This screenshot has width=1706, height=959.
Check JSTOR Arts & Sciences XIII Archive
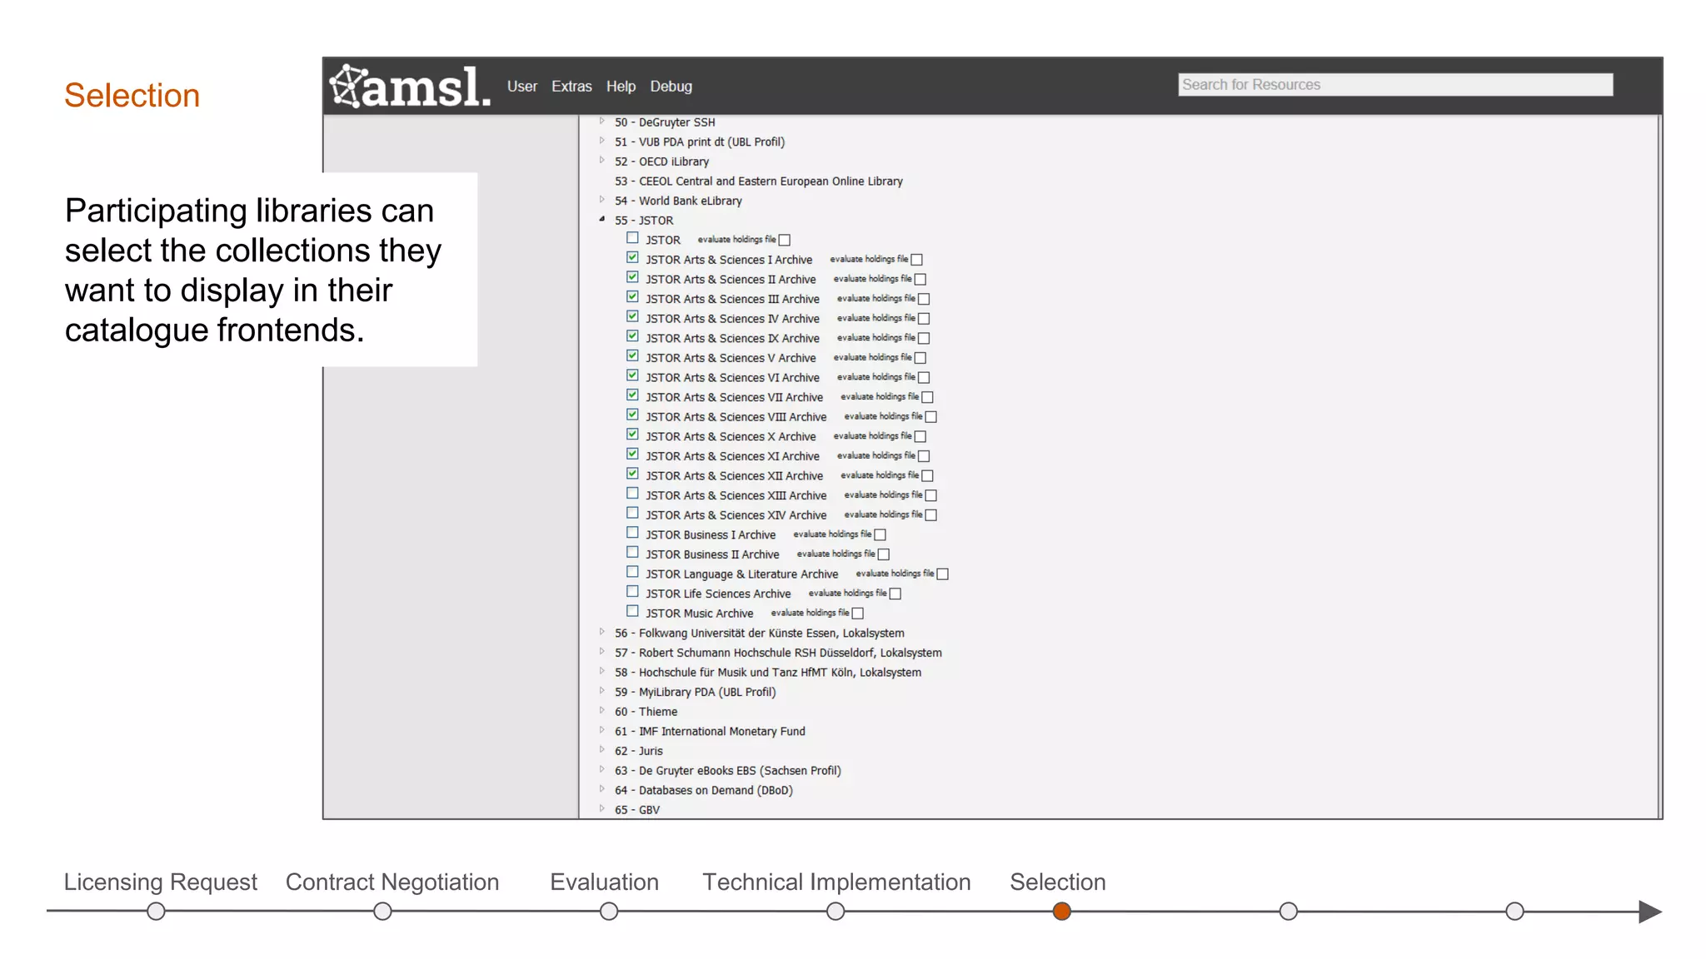(x=632, y=494)
